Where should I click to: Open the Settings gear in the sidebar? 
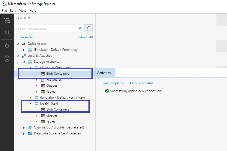[x=7, y=58]
